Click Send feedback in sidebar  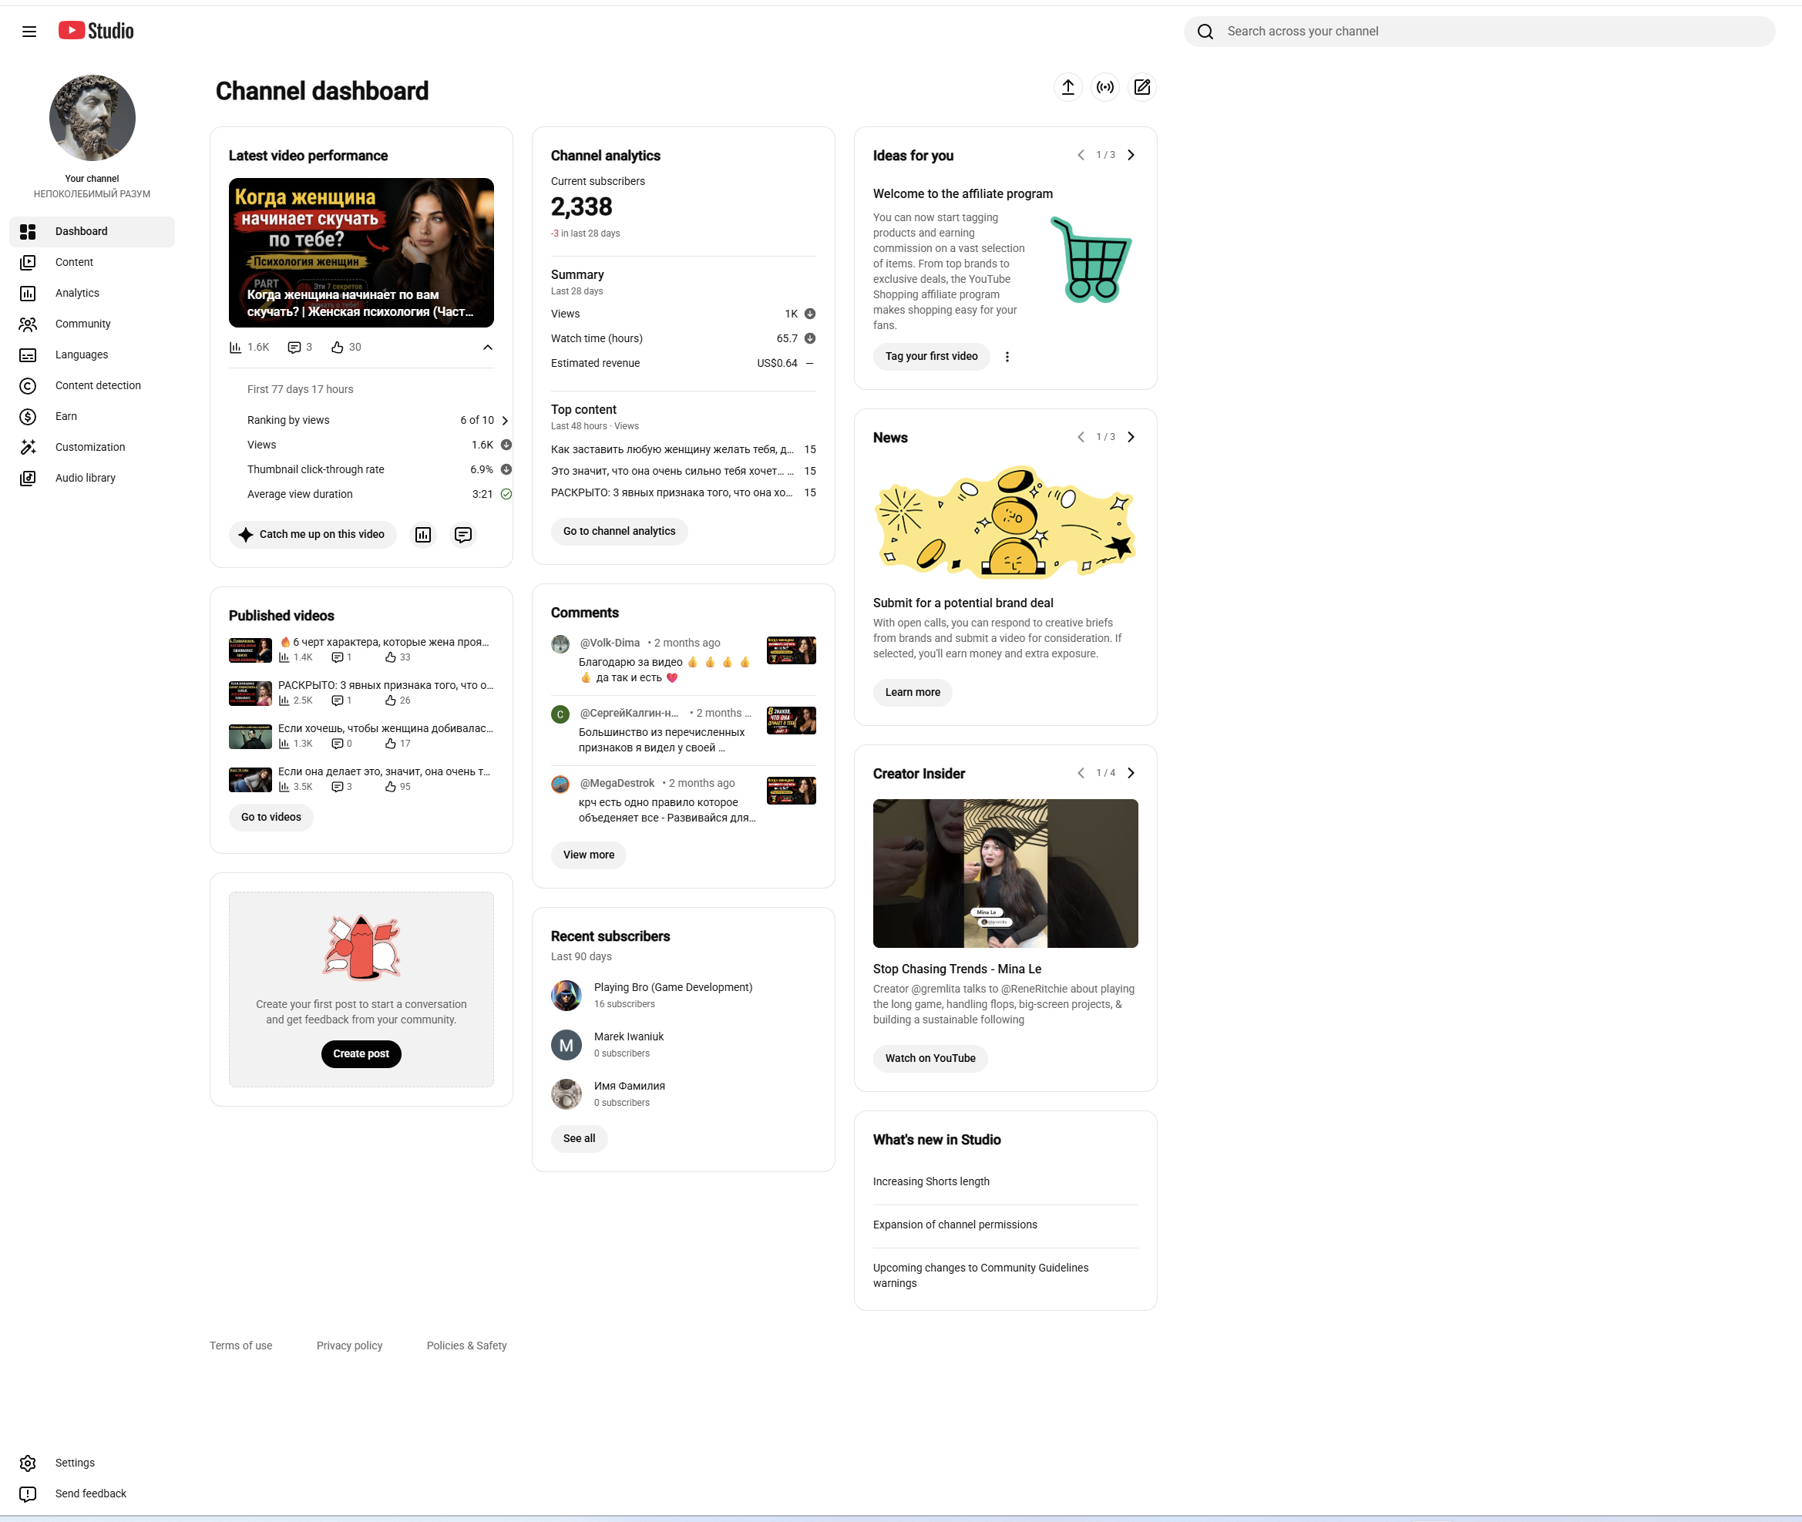(92, 1493)
